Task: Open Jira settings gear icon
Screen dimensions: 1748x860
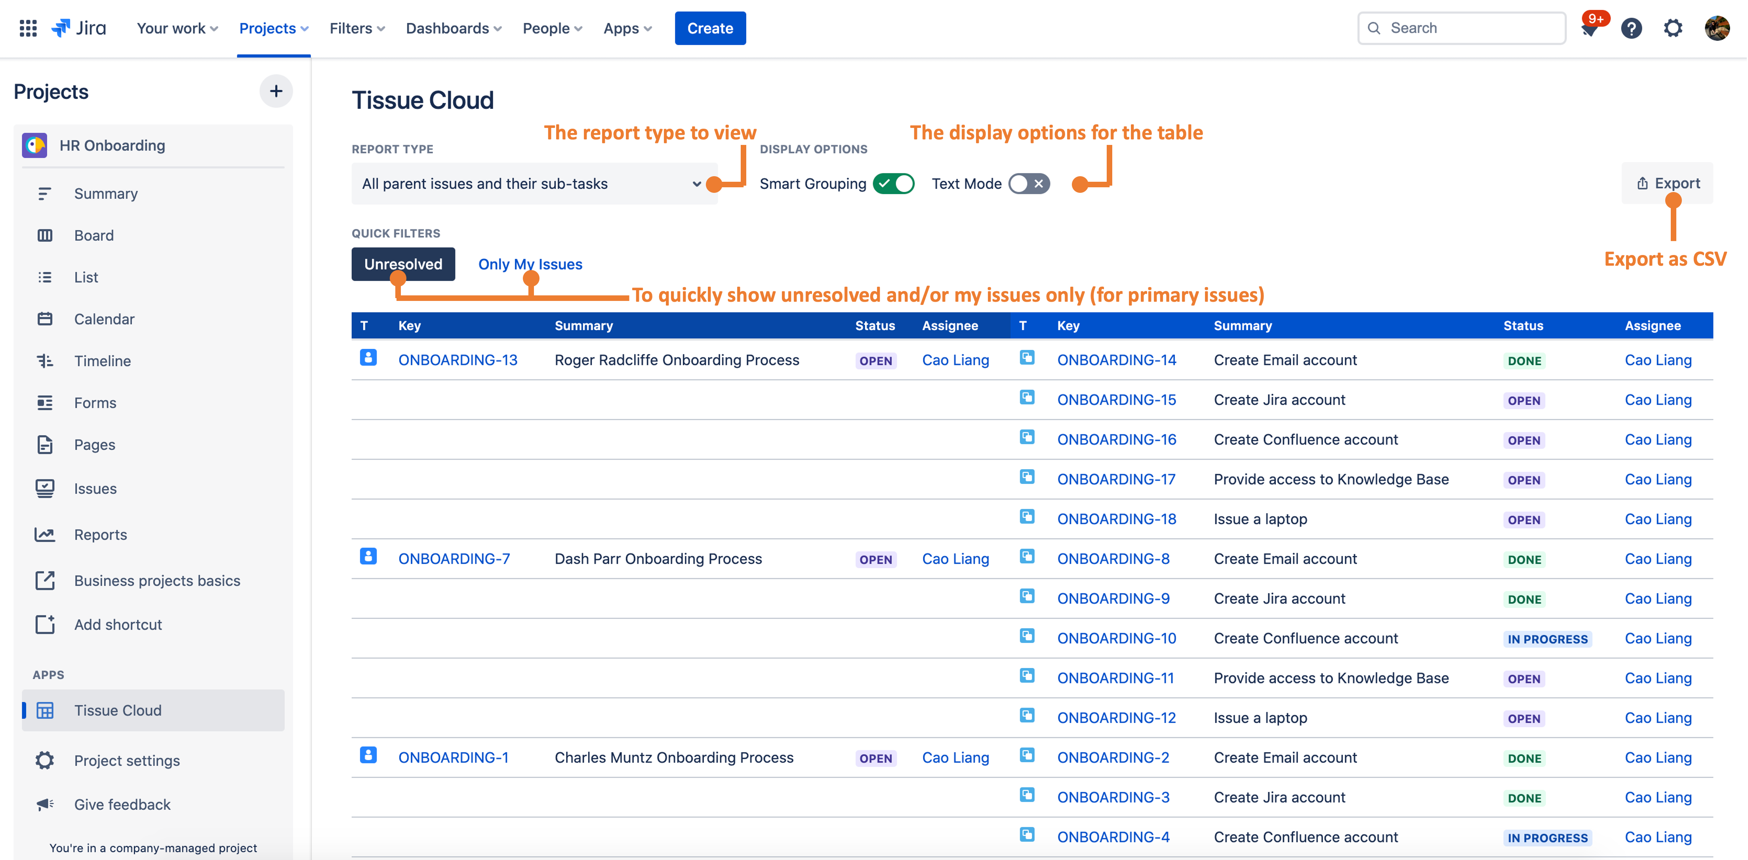Action: (x=1674, y=29)
